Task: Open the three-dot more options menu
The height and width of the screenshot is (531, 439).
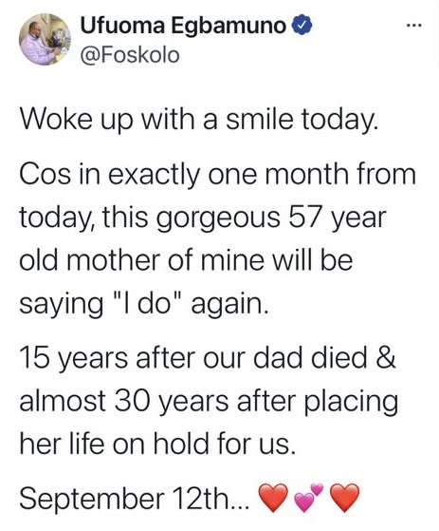Action: [414, 26]
